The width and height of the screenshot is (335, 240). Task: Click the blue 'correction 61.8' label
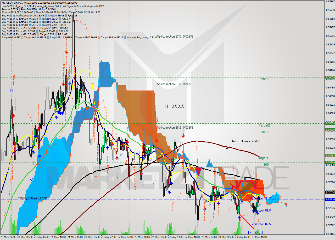tap(261, 211)
